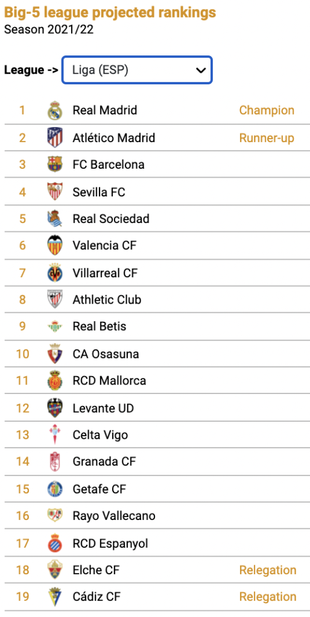Screen dimensions: 310x617
Task: Open the League dropdown showing Liga (ESP)
Action: [137, 70]
